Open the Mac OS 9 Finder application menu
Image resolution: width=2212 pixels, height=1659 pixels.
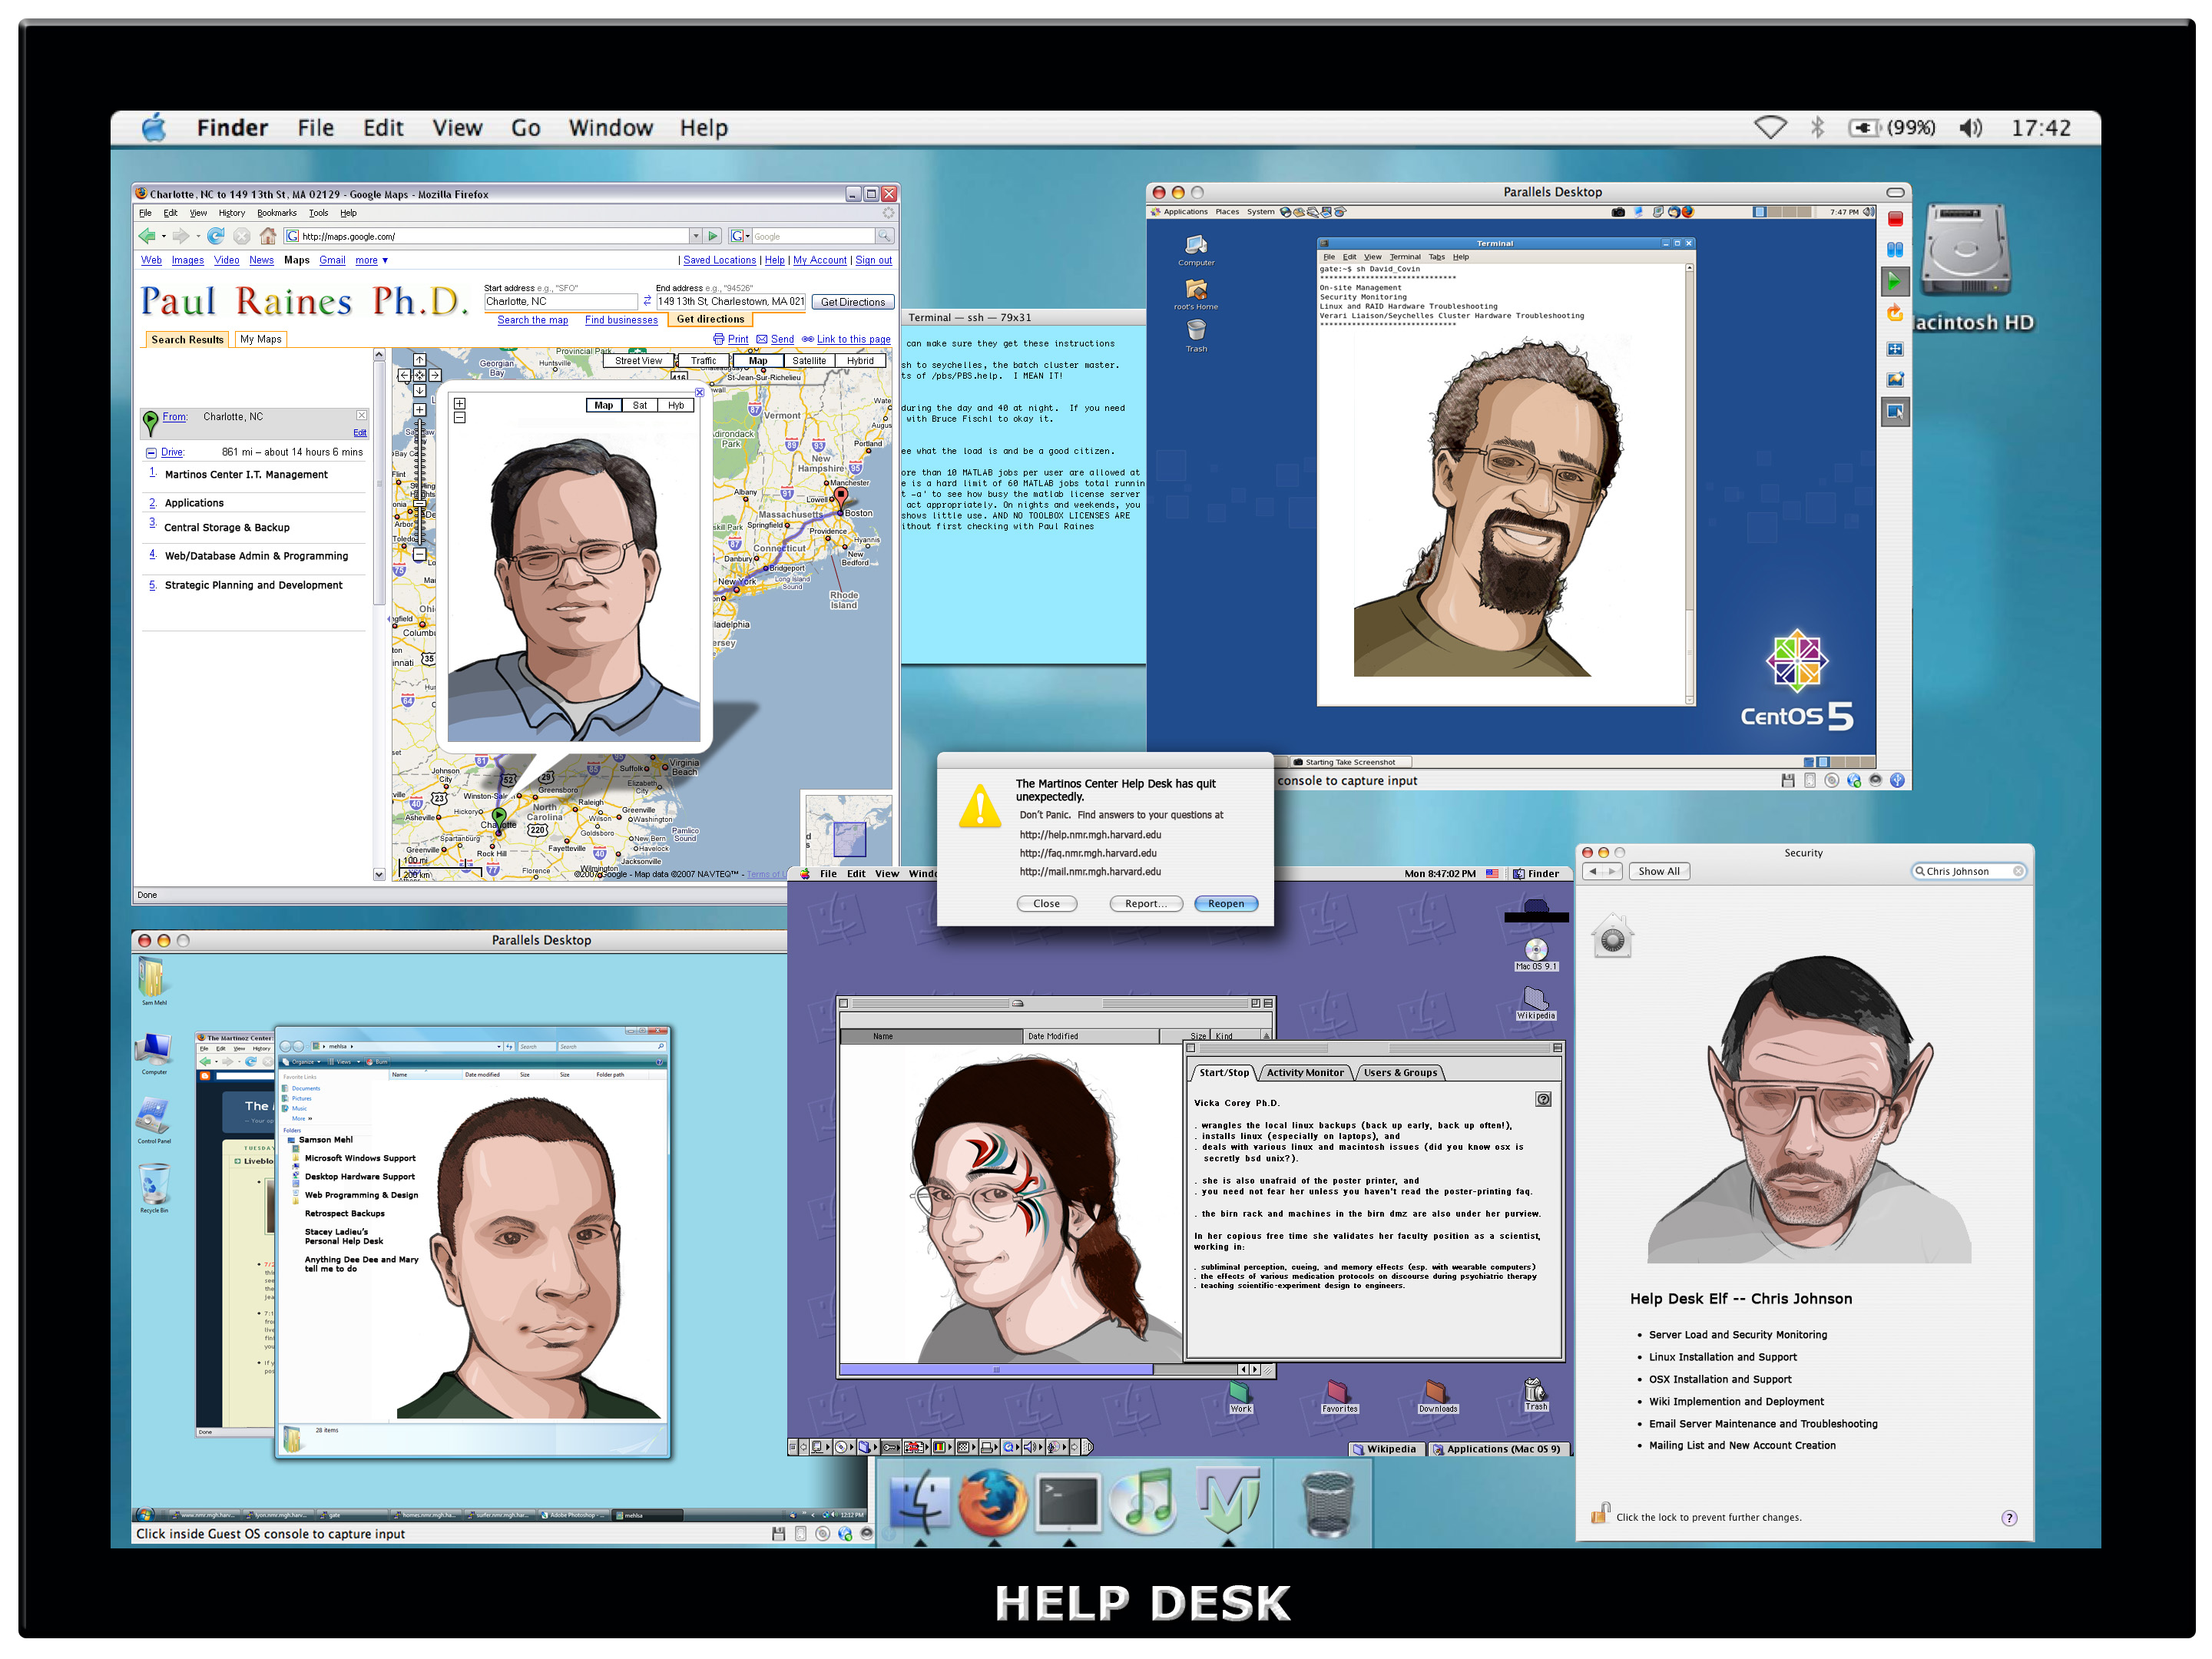click(1536, 874)
